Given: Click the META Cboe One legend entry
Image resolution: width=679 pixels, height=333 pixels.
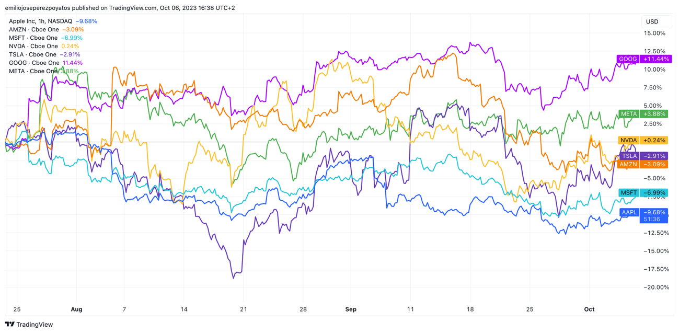Looking at the screenshot, I should point(33,71).
